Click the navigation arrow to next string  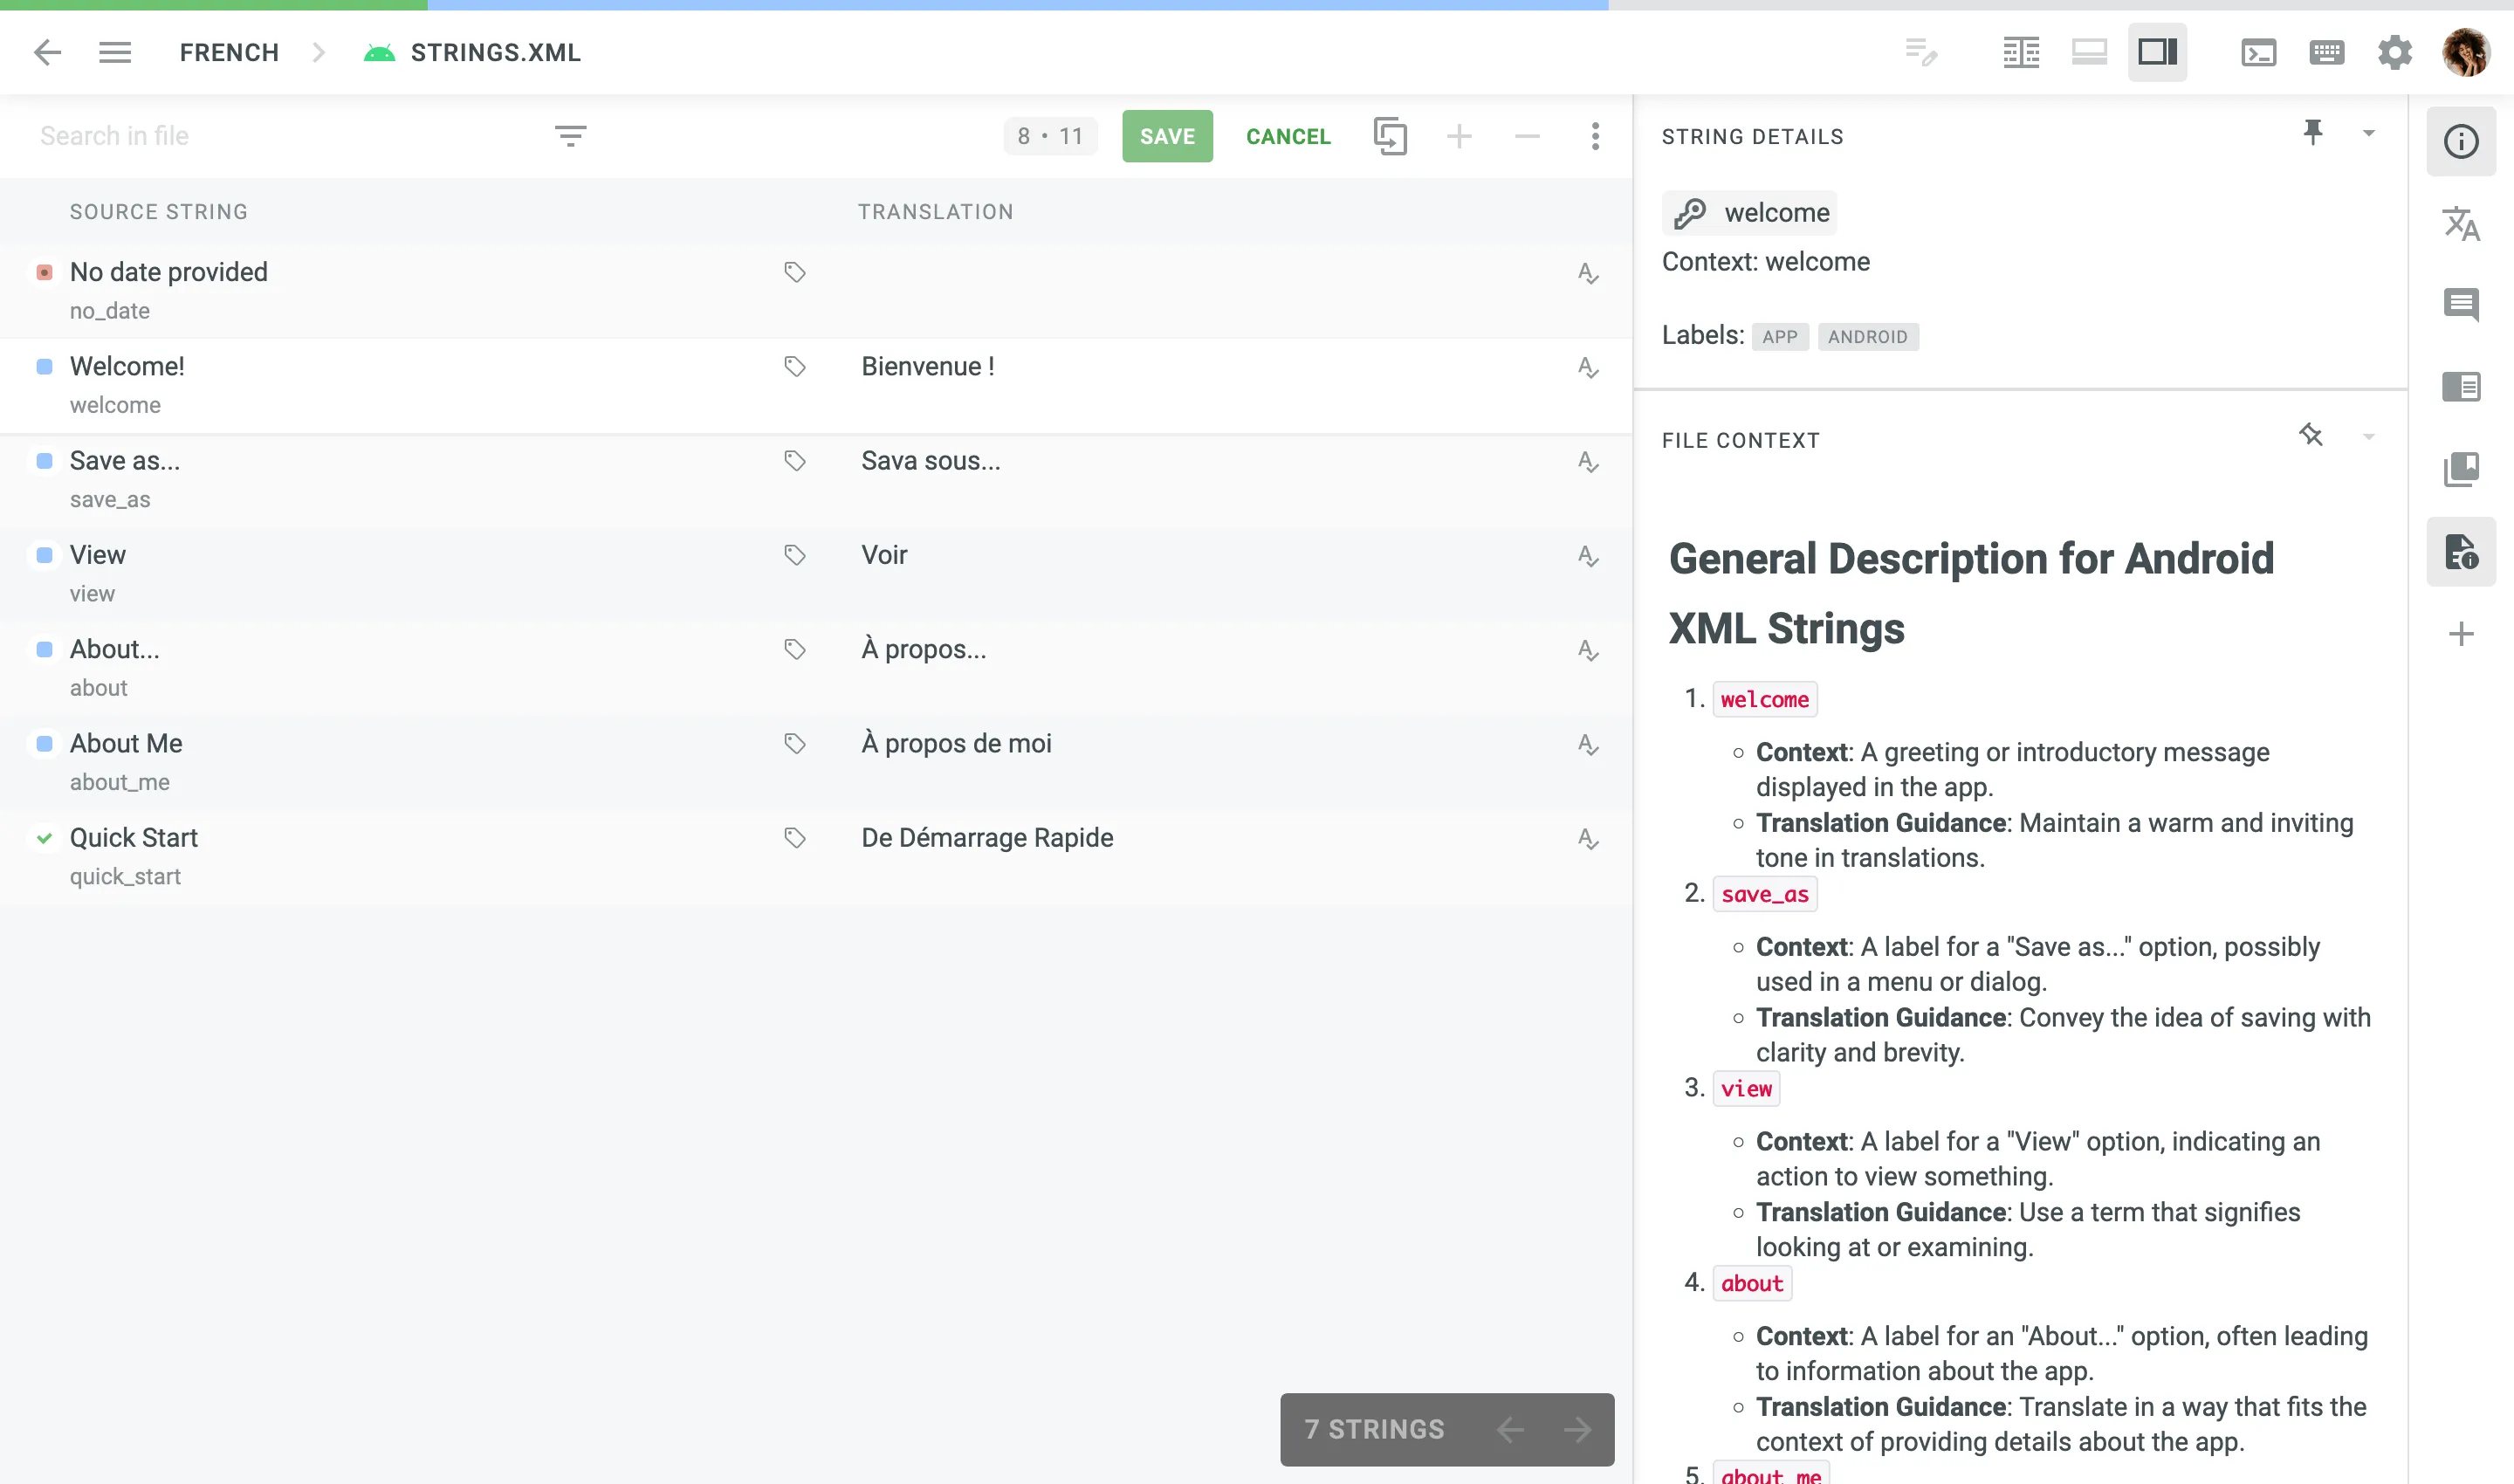(x=1574, y=1427)
